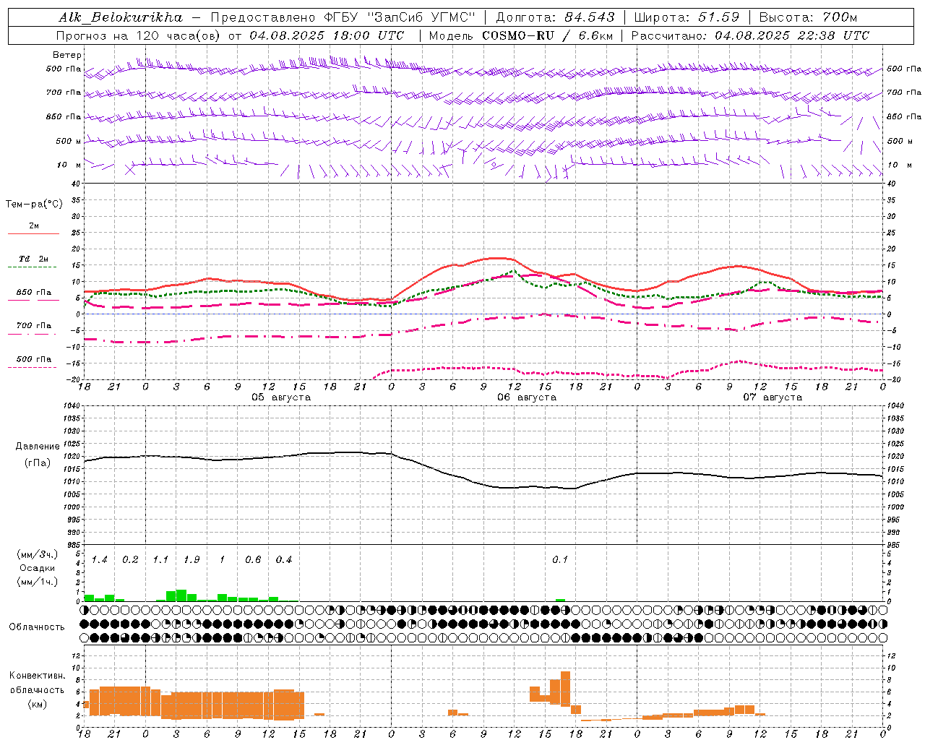Screen dimensions: 925x740
Task: Click the small green precipitation bar below 0.1
Action: 560,600
